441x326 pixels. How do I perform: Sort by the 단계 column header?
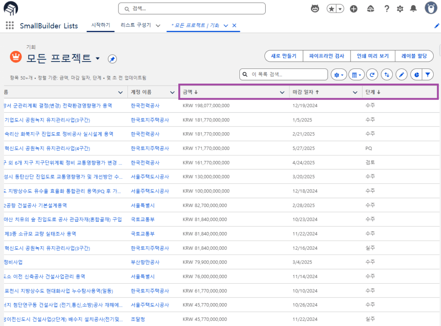(373, 92)
